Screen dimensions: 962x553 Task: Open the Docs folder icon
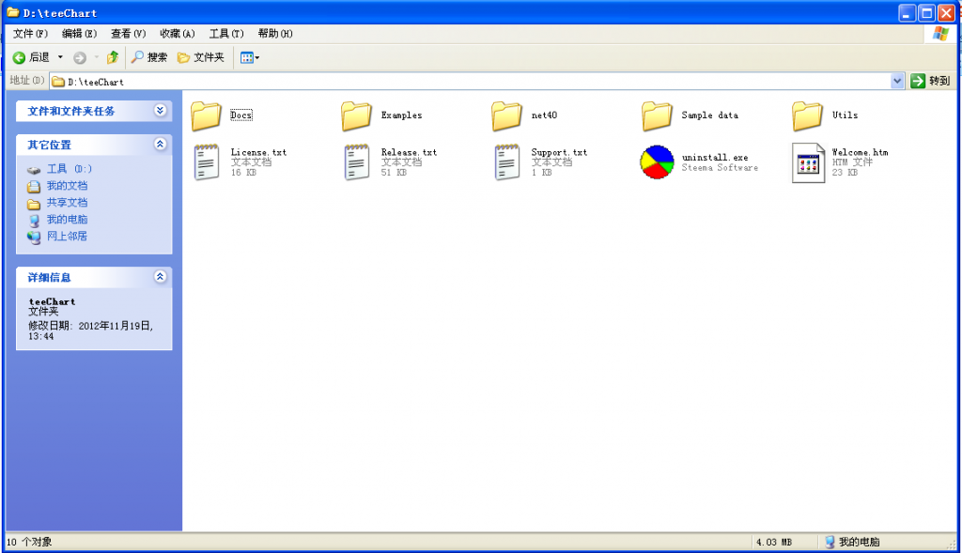pyautogui.click(x=206, y=115)
